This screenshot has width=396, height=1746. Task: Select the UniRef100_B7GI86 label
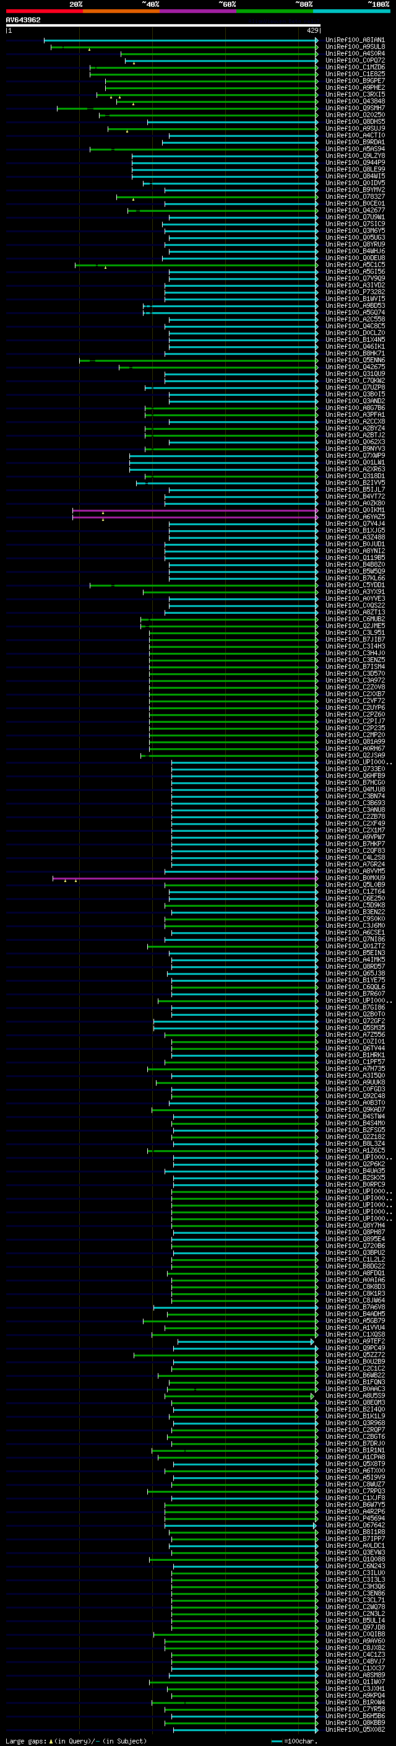pyautogui.click(x=355, y=1008)
